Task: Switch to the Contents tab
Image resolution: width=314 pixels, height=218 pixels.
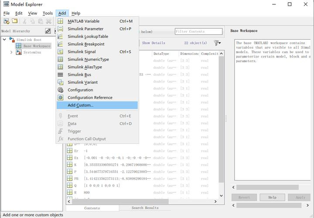Action: [92, 208]
